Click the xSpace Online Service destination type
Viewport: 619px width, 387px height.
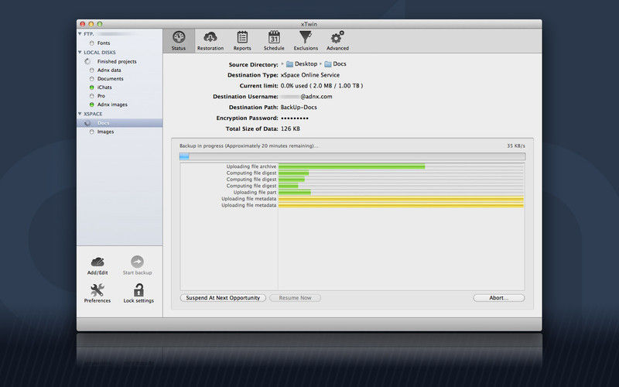(x=310, y=75)
